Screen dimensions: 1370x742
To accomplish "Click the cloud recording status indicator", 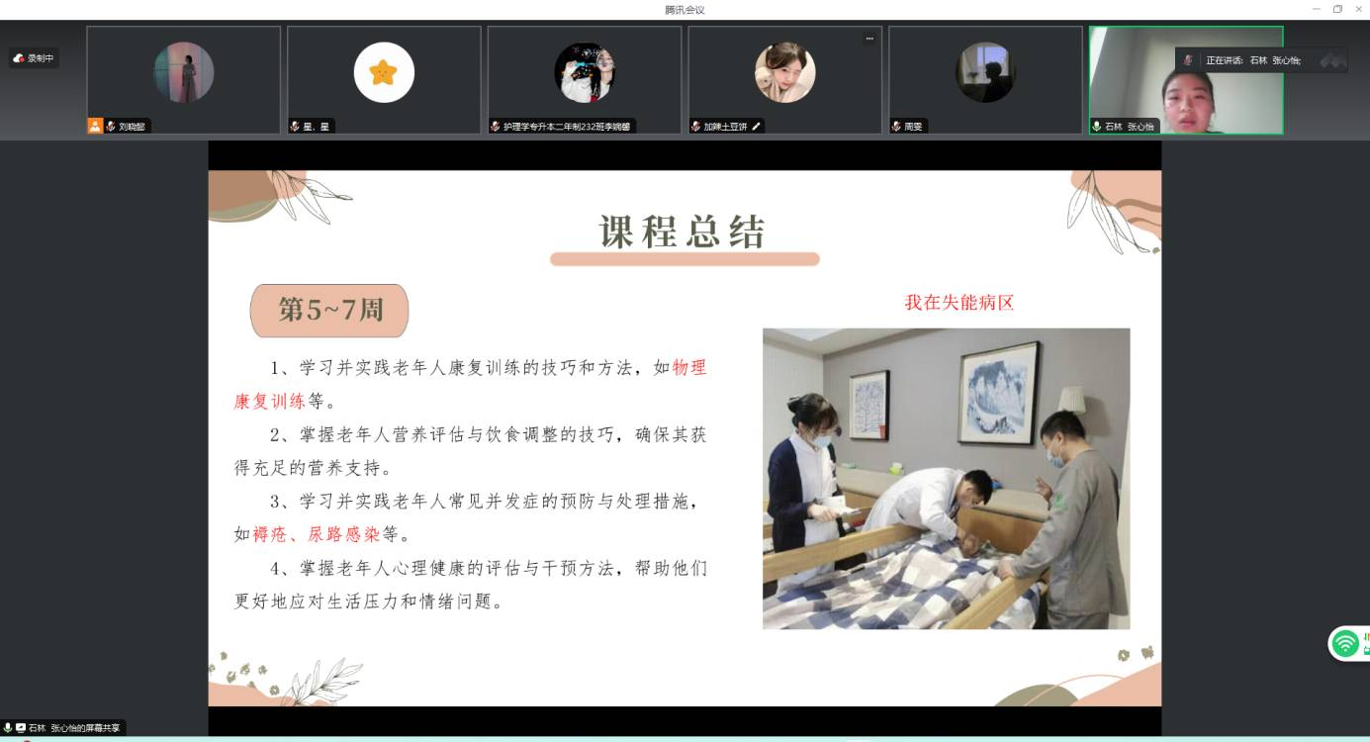I will pos(35,58).
